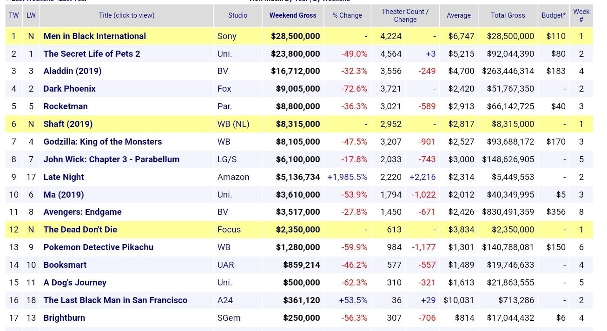Select WB (NL) studio cell
The image size is (607, 331).
click(x=233, y=124)
